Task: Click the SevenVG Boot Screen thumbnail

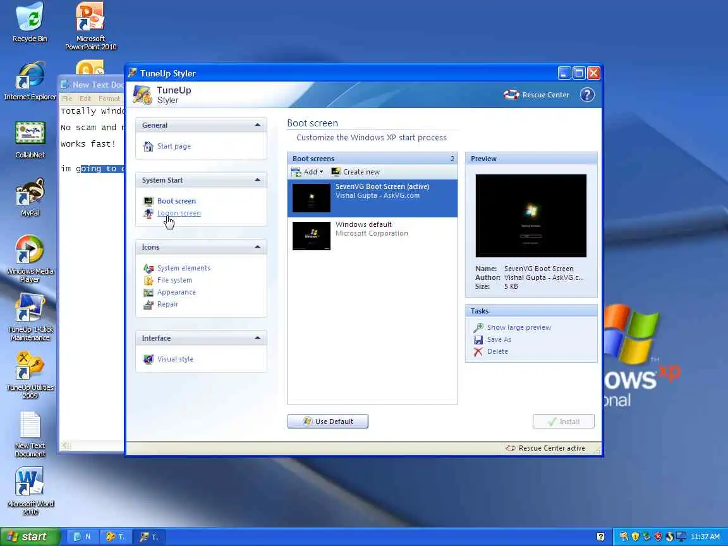Action: (312, 198)
